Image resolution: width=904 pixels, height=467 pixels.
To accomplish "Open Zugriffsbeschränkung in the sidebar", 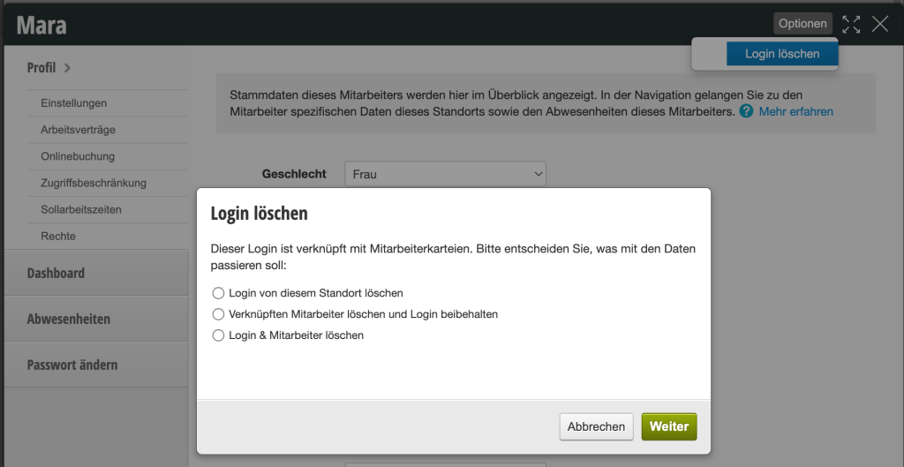I will pyautogui.click(x=94, y=183).
